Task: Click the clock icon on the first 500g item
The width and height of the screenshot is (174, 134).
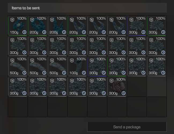Action: [x=24, y=73]
